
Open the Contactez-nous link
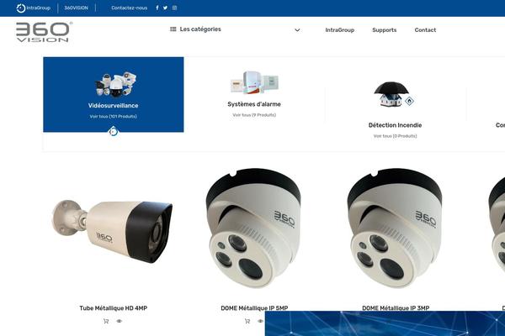[129, 8]
